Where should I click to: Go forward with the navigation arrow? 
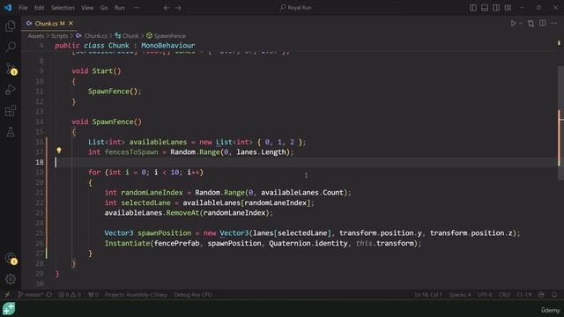[178, 8]
